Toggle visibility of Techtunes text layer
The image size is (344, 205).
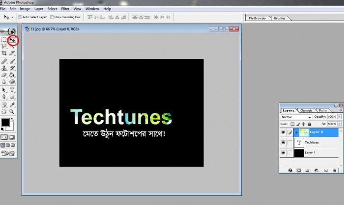pyautogui.click(x=283, y=142)
